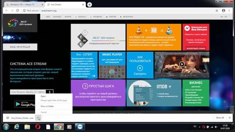Open the orange Ace Player HD tile
The height and width of the screenshot is (132, 235).
pyautogui.click(x=154, y=37)
